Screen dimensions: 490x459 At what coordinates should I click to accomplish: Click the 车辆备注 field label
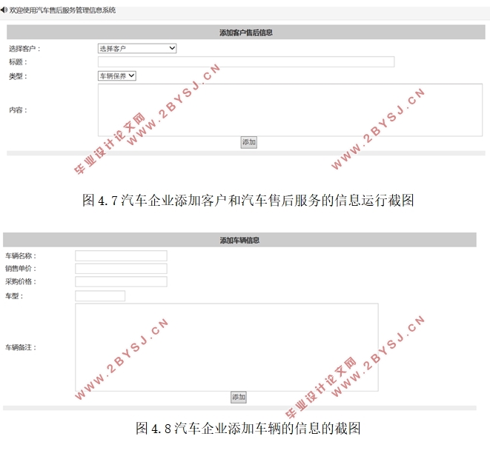(x=21, y=347)
